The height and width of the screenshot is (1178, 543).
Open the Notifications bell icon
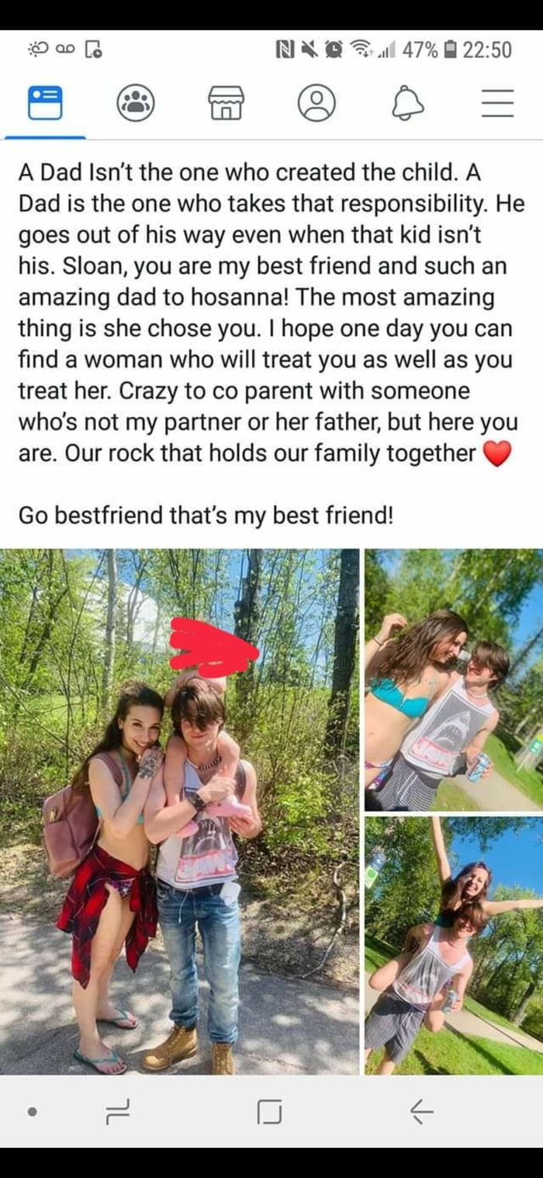pos(408,103)
